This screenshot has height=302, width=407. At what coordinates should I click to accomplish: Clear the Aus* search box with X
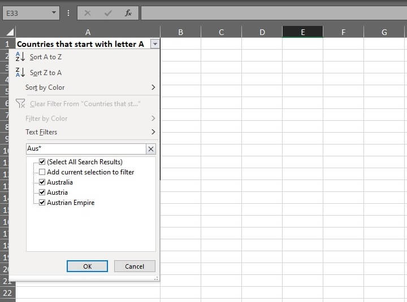pyautogui.click(x=151, y=149)
